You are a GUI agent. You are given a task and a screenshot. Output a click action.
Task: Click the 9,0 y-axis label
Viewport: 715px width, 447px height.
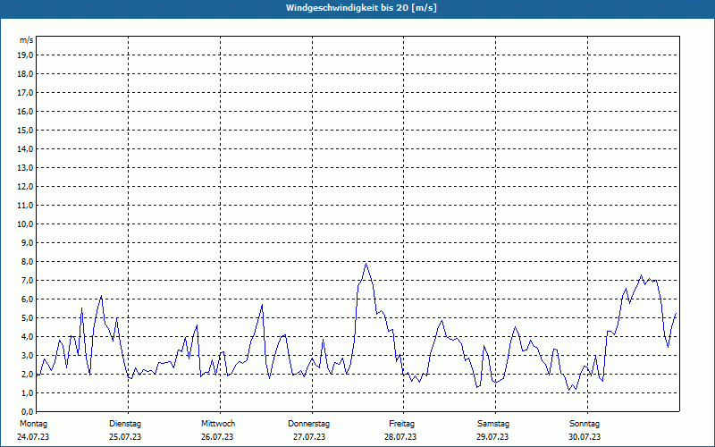point(27,242)
